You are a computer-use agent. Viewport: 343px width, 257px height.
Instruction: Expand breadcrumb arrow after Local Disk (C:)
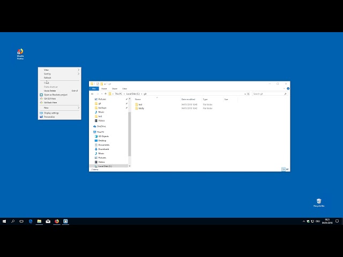point(141,94)
